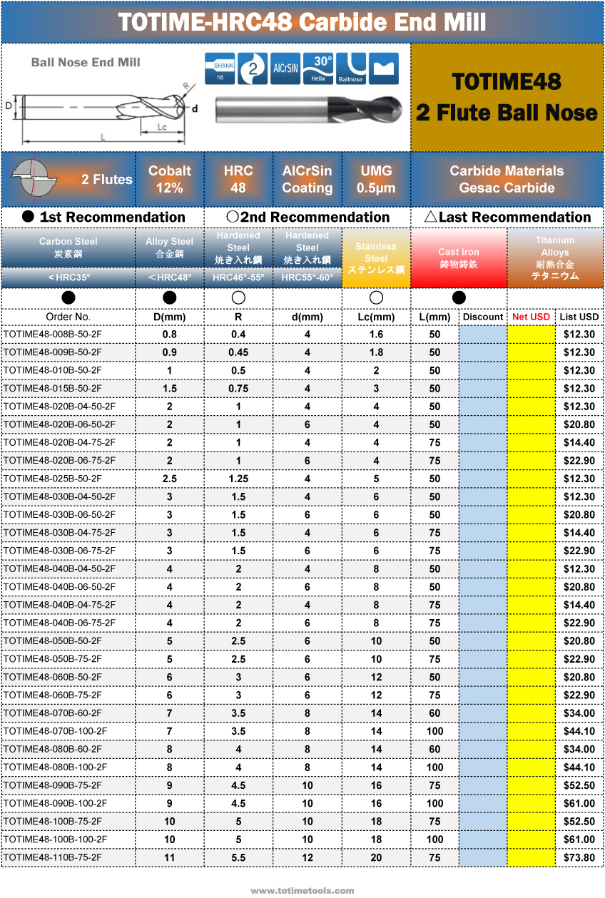Image resolution: width=605 pixels, height=898 pixels.
Task: Click the L(mm) column header
Action: click(x=434, y=317)
